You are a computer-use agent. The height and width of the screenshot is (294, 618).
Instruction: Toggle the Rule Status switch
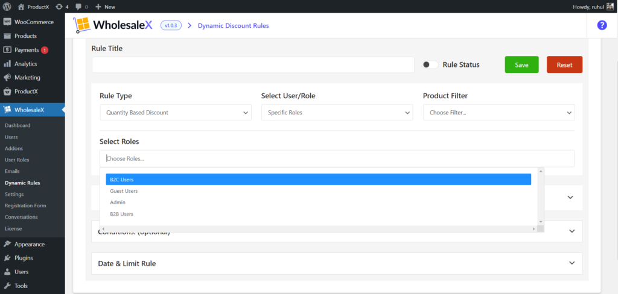430,64
